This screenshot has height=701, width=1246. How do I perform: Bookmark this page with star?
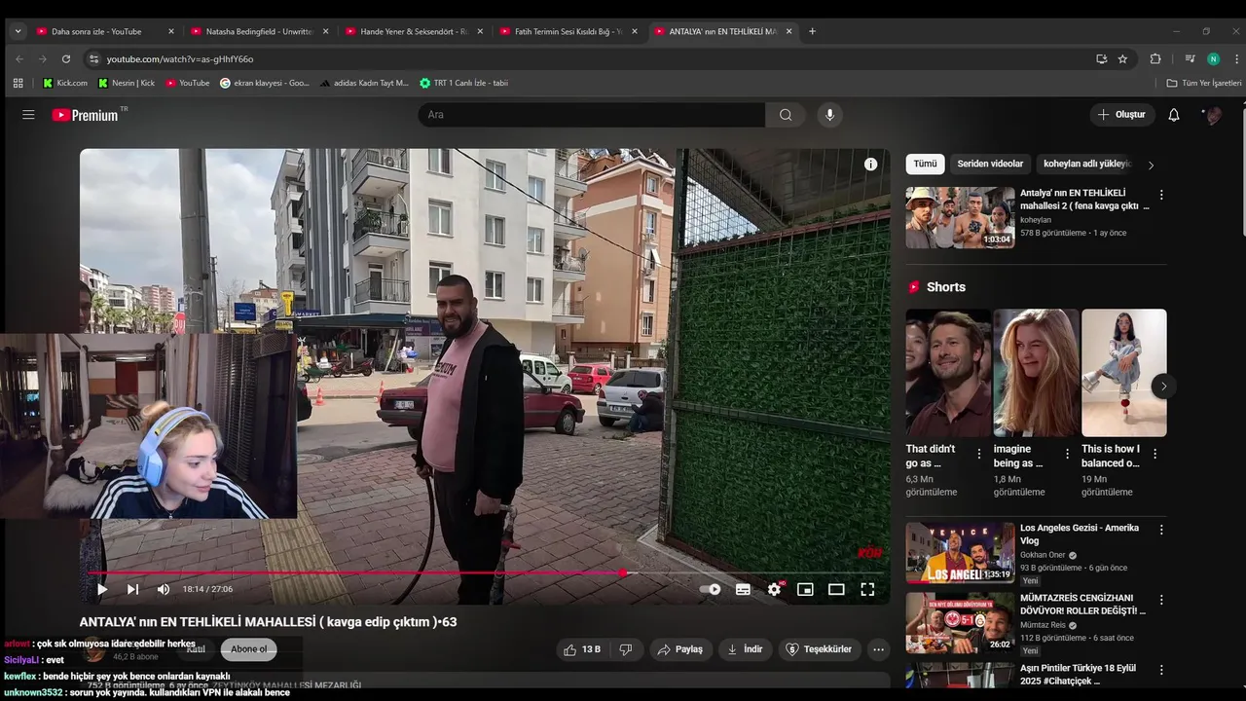pyautogui.click(x=1122, y=58)
